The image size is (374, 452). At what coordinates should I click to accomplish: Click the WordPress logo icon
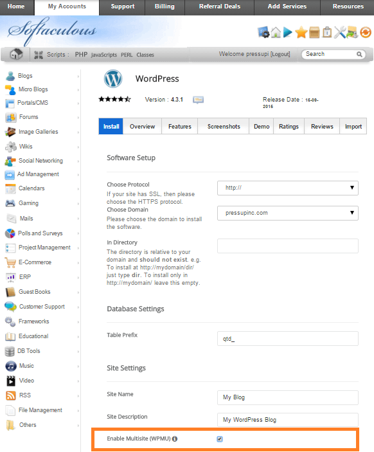click(113, 78)
